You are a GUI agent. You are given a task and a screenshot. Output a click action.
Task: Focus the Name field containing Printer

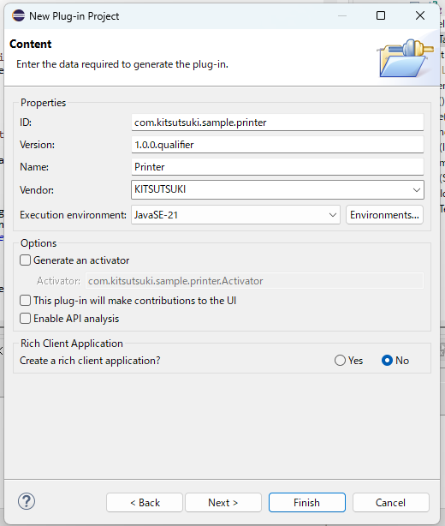277,167
